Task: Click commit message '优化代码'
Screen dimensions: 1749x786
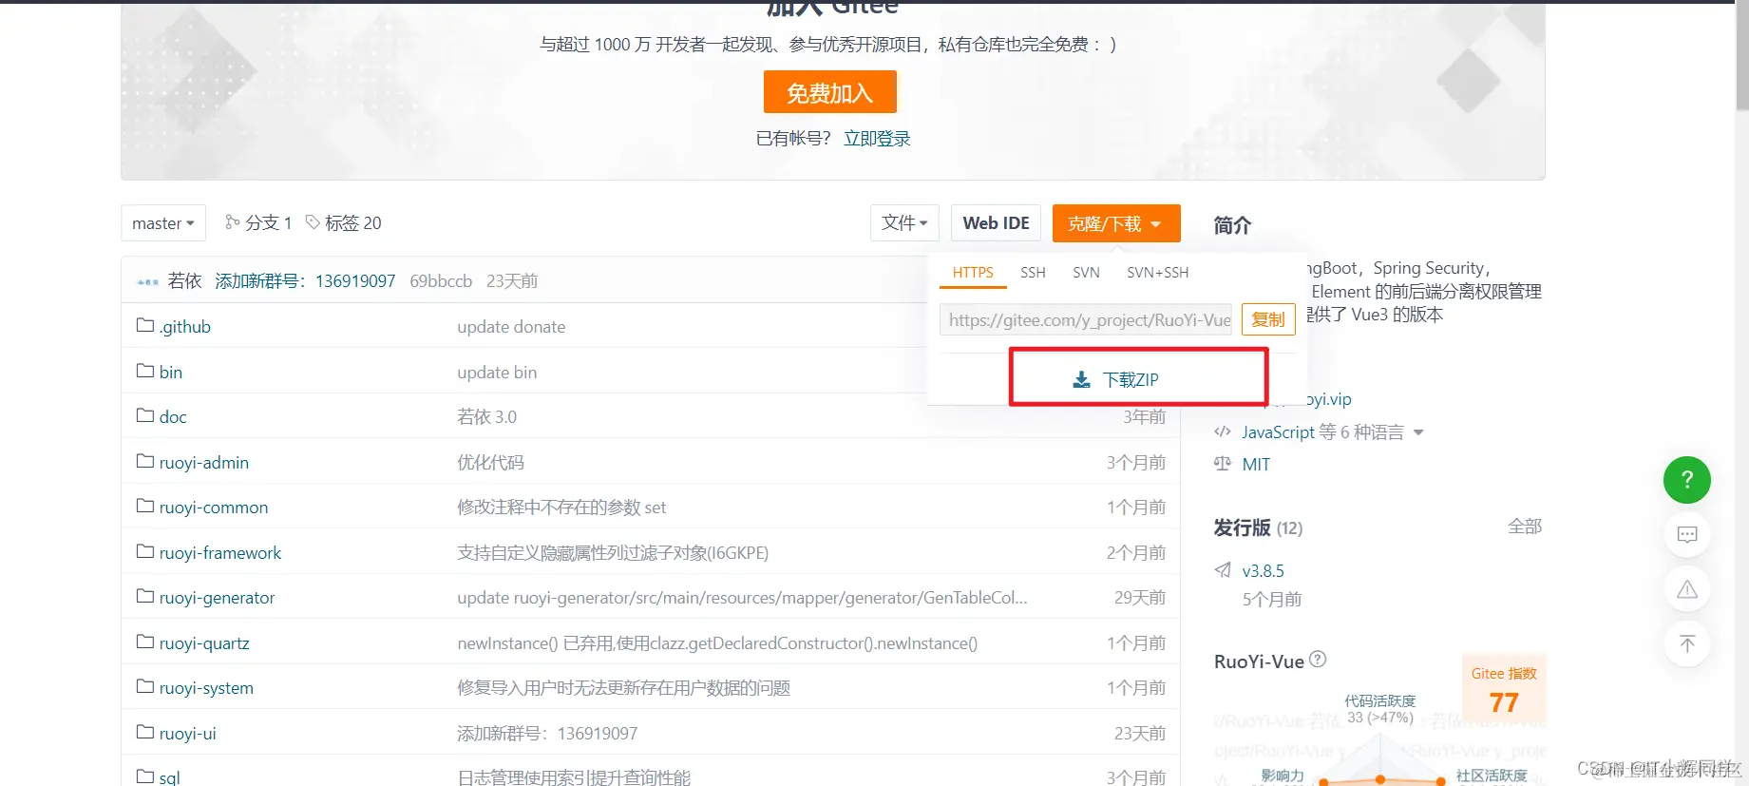Action: 490,462
